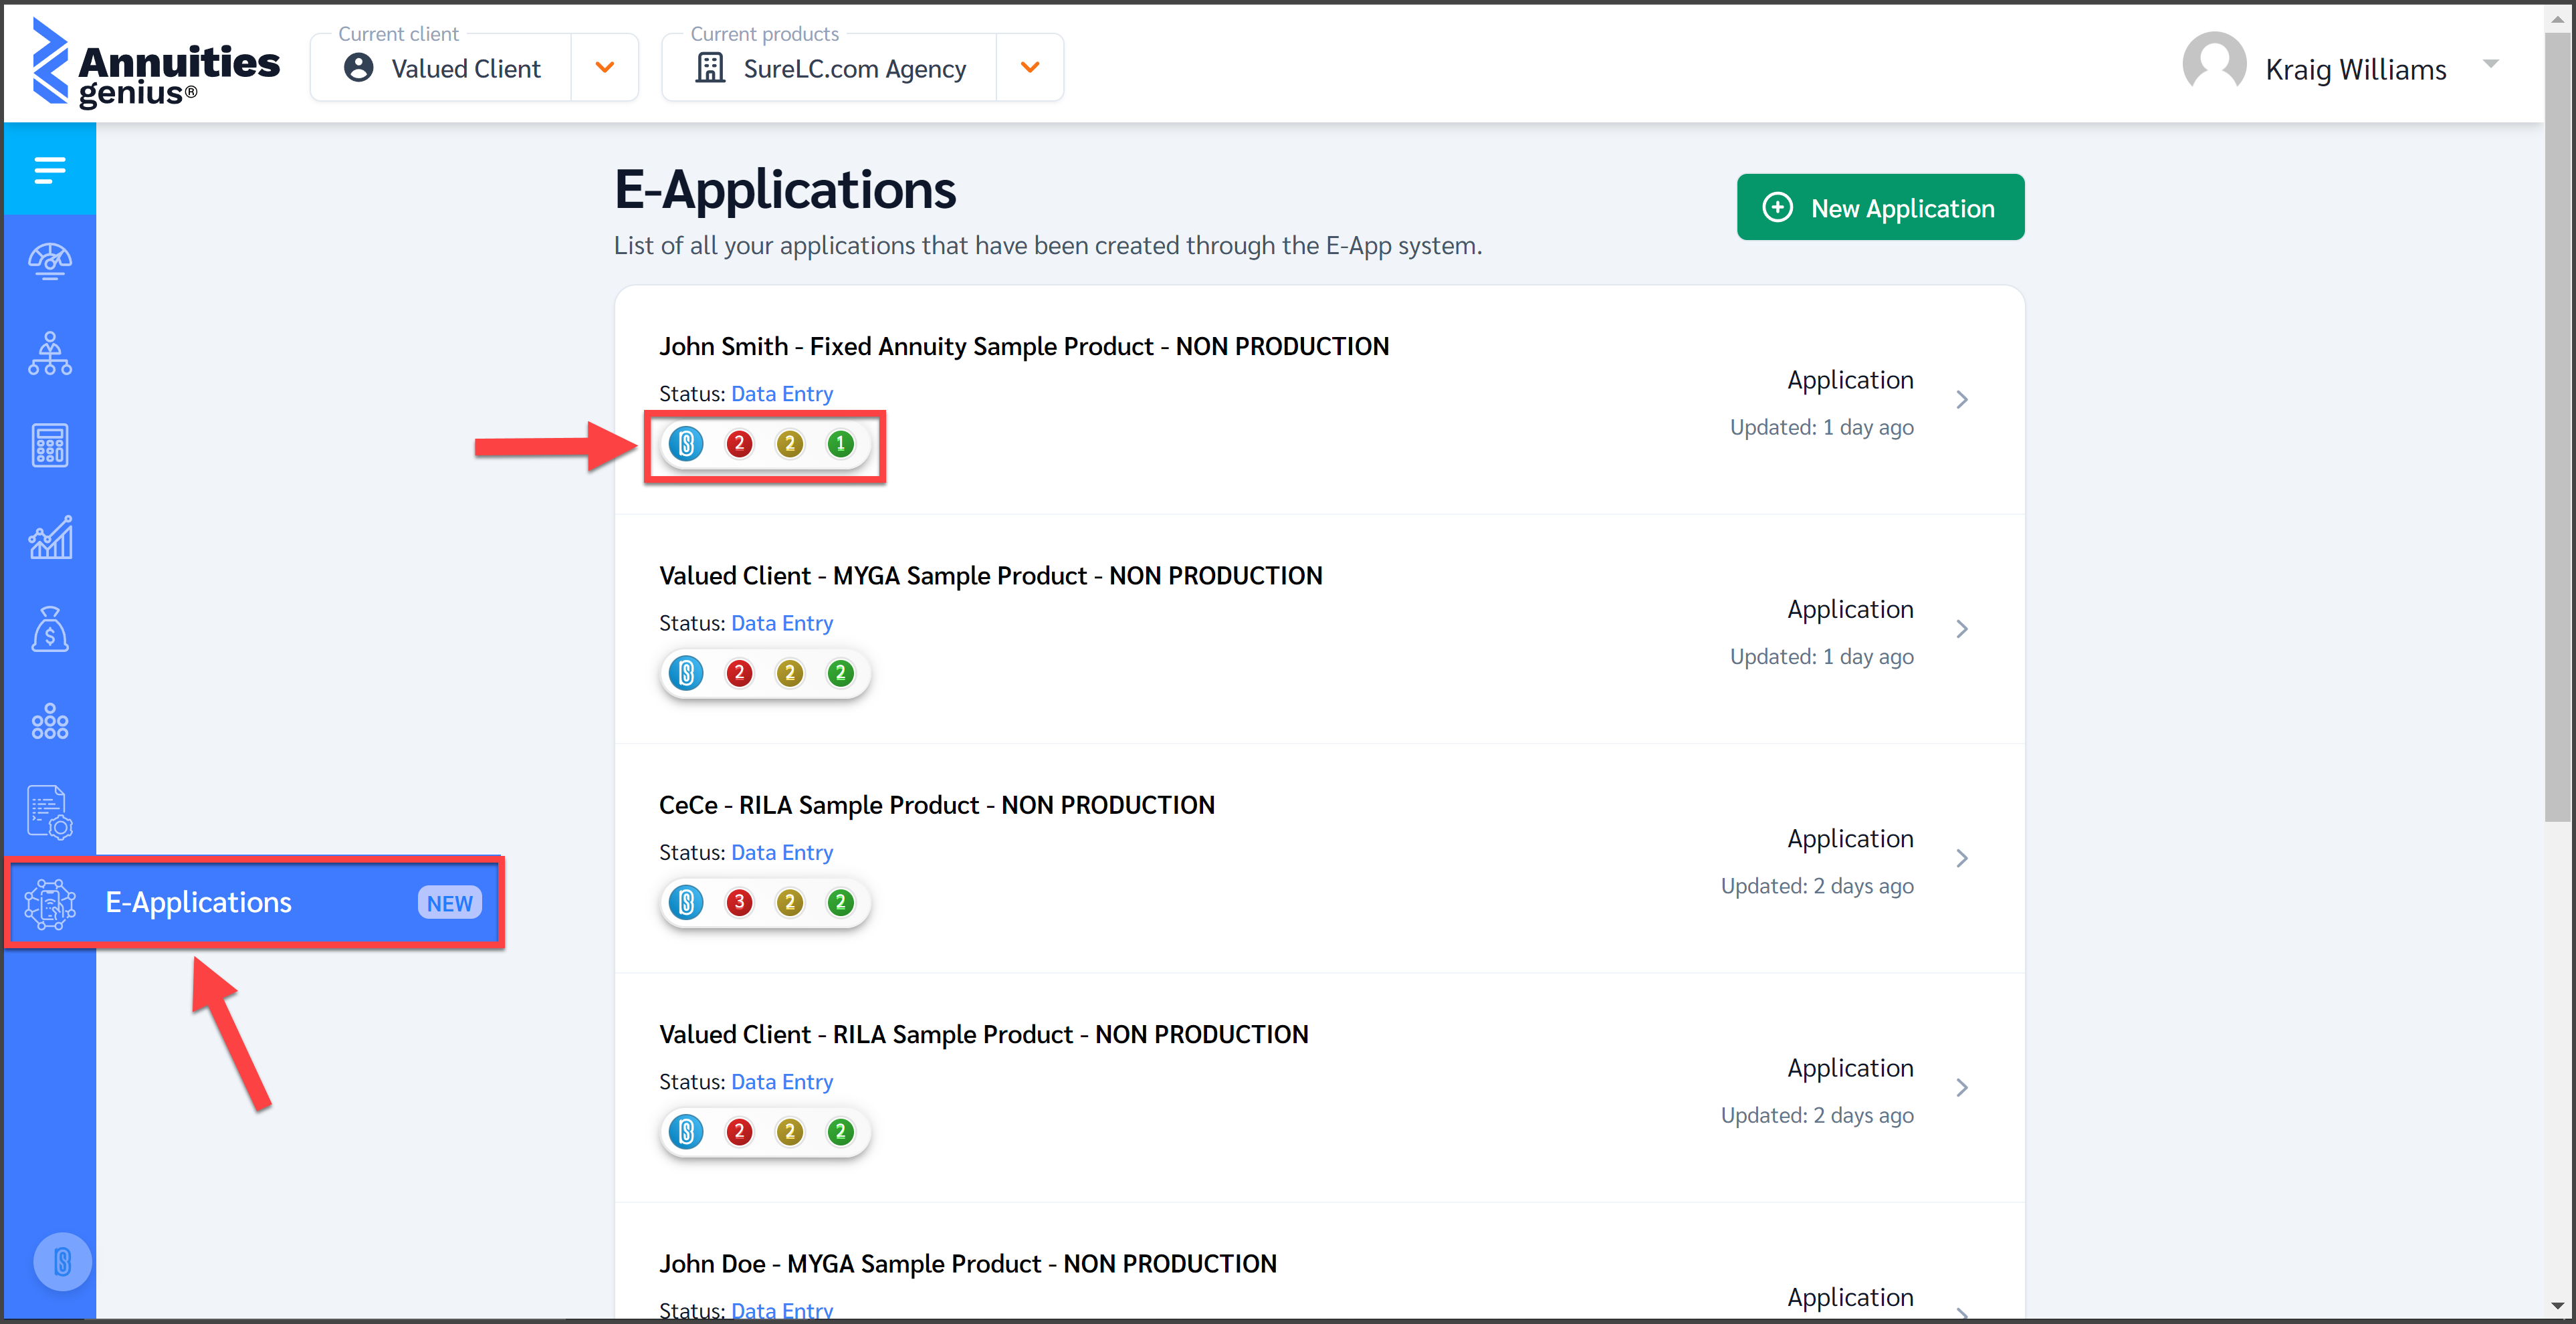The width and height of the screenshot is (2576, 1324).
Task: Click the Annuities Genius logo
Action: [x=155, y=62]
